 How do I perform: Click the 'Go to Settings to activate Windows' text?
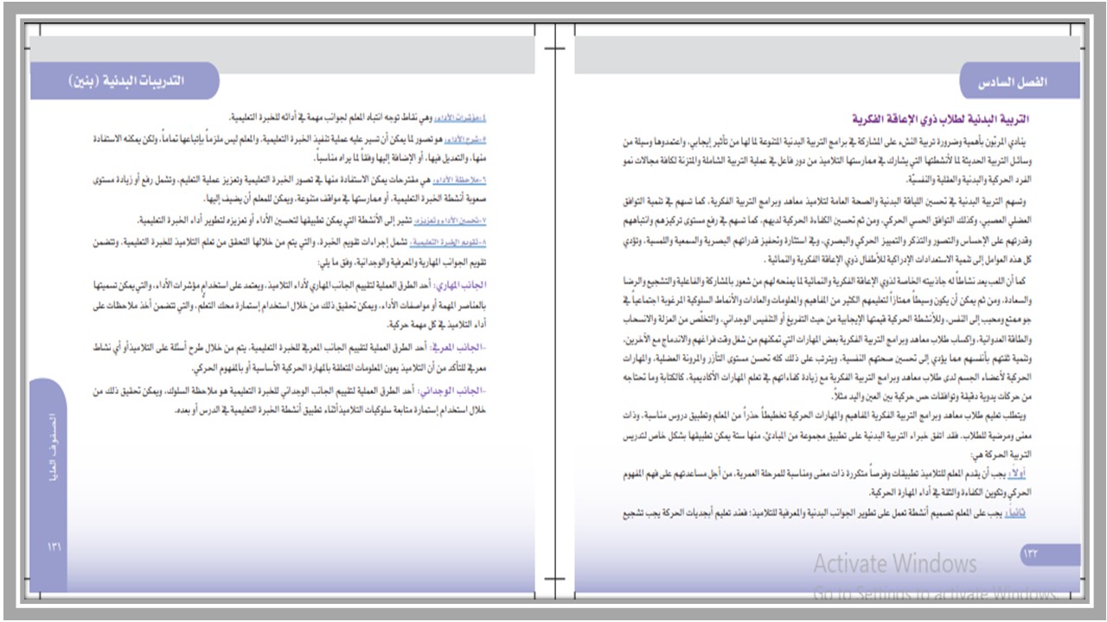pyautogui.click(x=936, y=594)
